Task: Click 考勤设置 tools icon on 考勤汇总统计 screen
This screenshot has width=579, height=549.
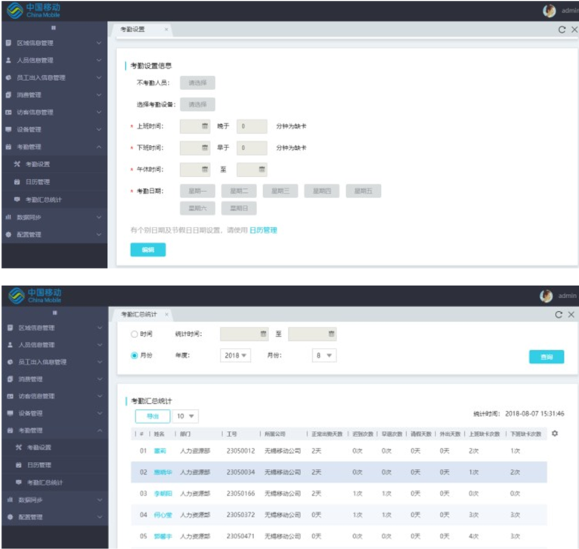Action: [x=18, y=448]
